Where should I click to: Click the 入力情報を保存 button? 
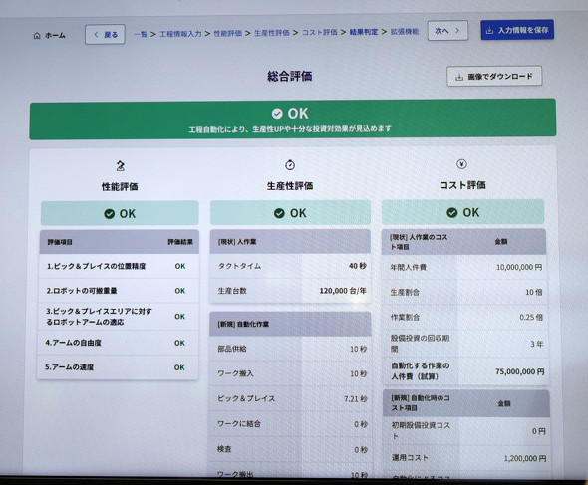[x=517, y=30]
